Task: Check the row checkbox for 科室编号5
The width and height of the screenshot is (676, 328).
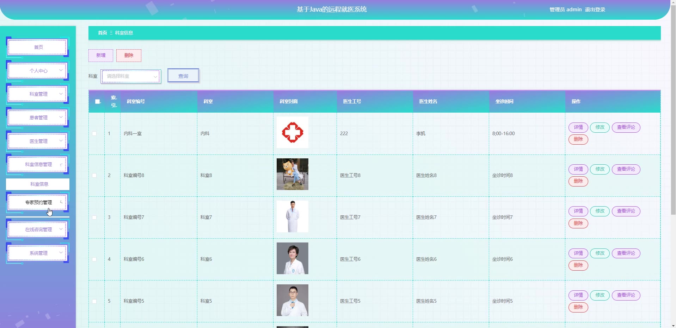Action: [x=94, y=301]
